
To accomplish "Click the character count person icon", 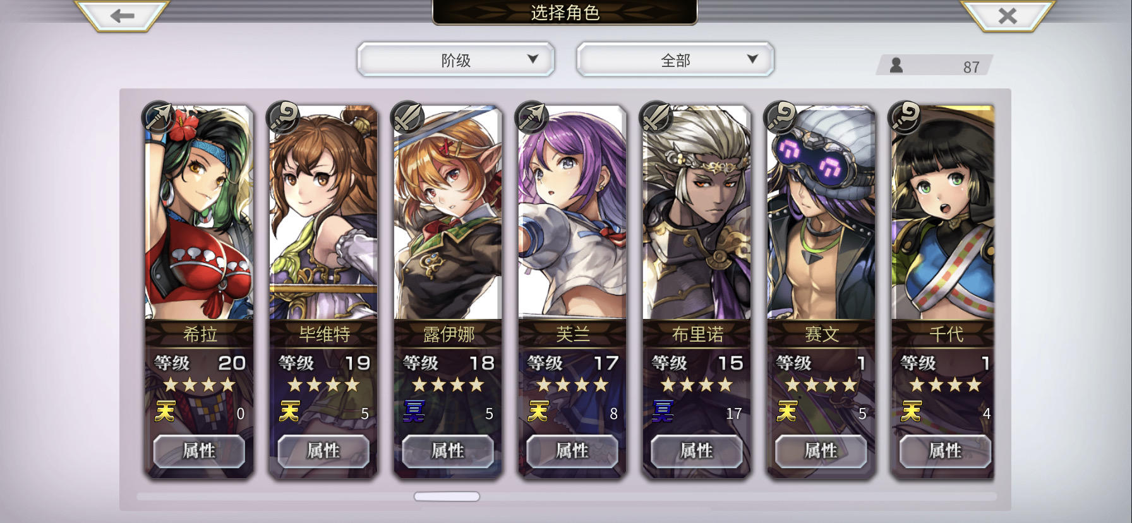I will point(896,65).
